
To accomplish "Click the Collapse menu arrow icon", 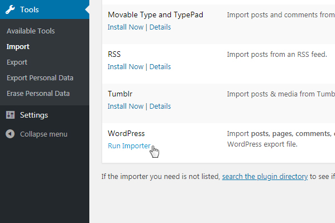I will point(10,134).
